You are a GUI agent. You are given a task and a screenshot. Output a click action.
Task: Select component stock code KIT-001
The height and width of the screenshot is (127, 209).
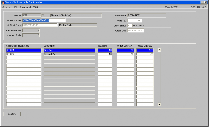24,50
